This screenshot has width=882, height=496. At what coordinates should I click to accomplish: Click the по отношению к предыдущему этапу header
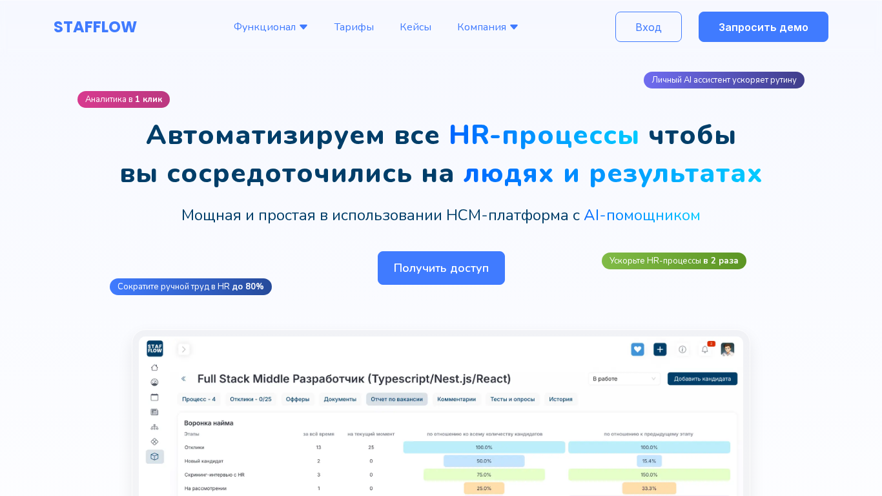click(x=648, y=434)
